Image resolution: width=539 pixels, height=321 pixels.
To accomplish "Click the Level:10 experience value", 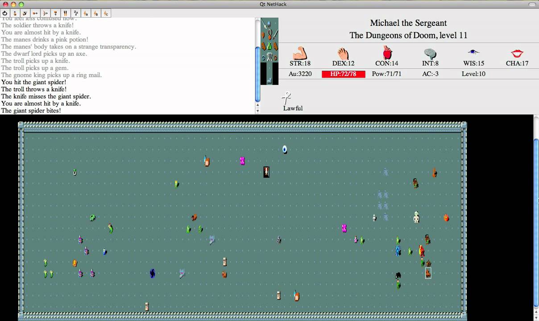I will 473,74.
